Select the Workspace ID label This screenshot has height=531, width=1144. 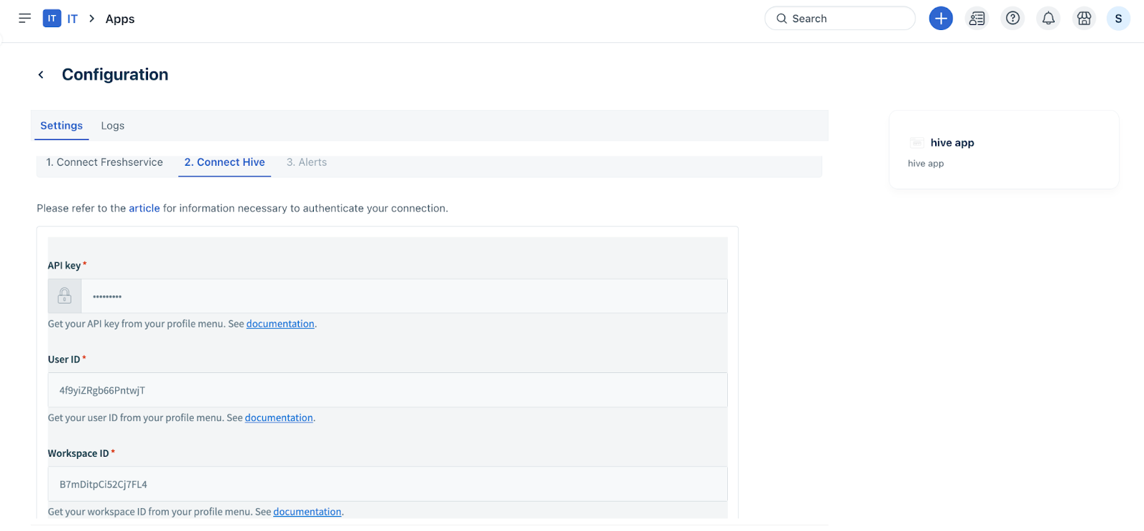(x=78, y=453)
